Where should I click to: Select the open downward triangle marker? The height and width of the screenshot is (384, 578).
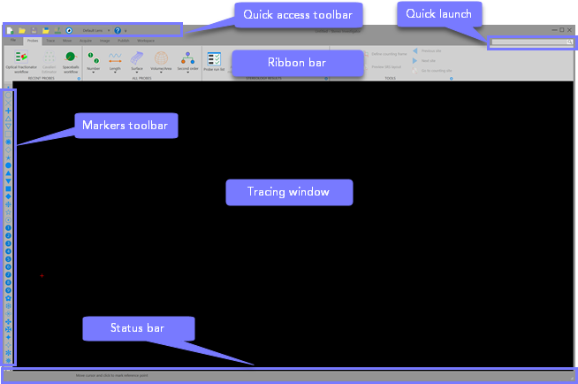(x=8, y=127)
